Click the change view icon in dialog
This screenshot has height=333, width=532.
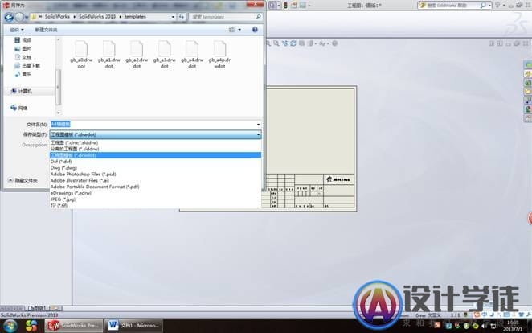231,30
